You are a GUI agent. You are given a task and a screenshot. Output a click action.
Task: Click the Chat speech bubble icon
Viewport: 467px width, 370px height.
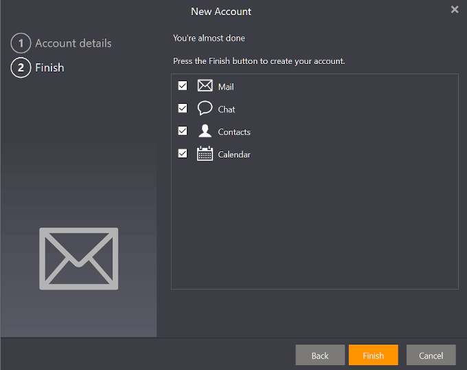[205, 108]
